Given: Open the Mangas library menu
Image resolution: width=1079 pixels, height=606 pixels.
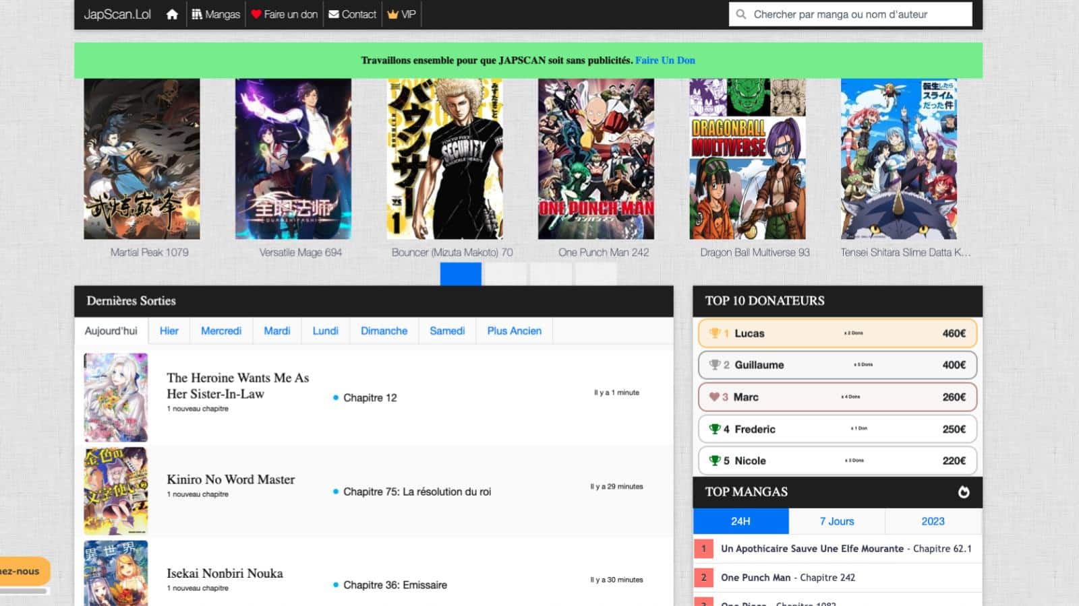Looking at the screenshot, I should [216, 14].
